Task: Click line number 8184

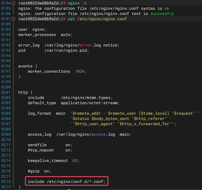Action: pyautogui.click(x=6, y=3)
